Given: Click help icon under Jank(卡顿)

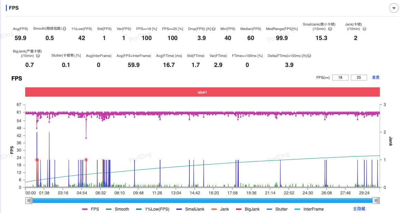Looking at the screenshot, I should [362, 29].
